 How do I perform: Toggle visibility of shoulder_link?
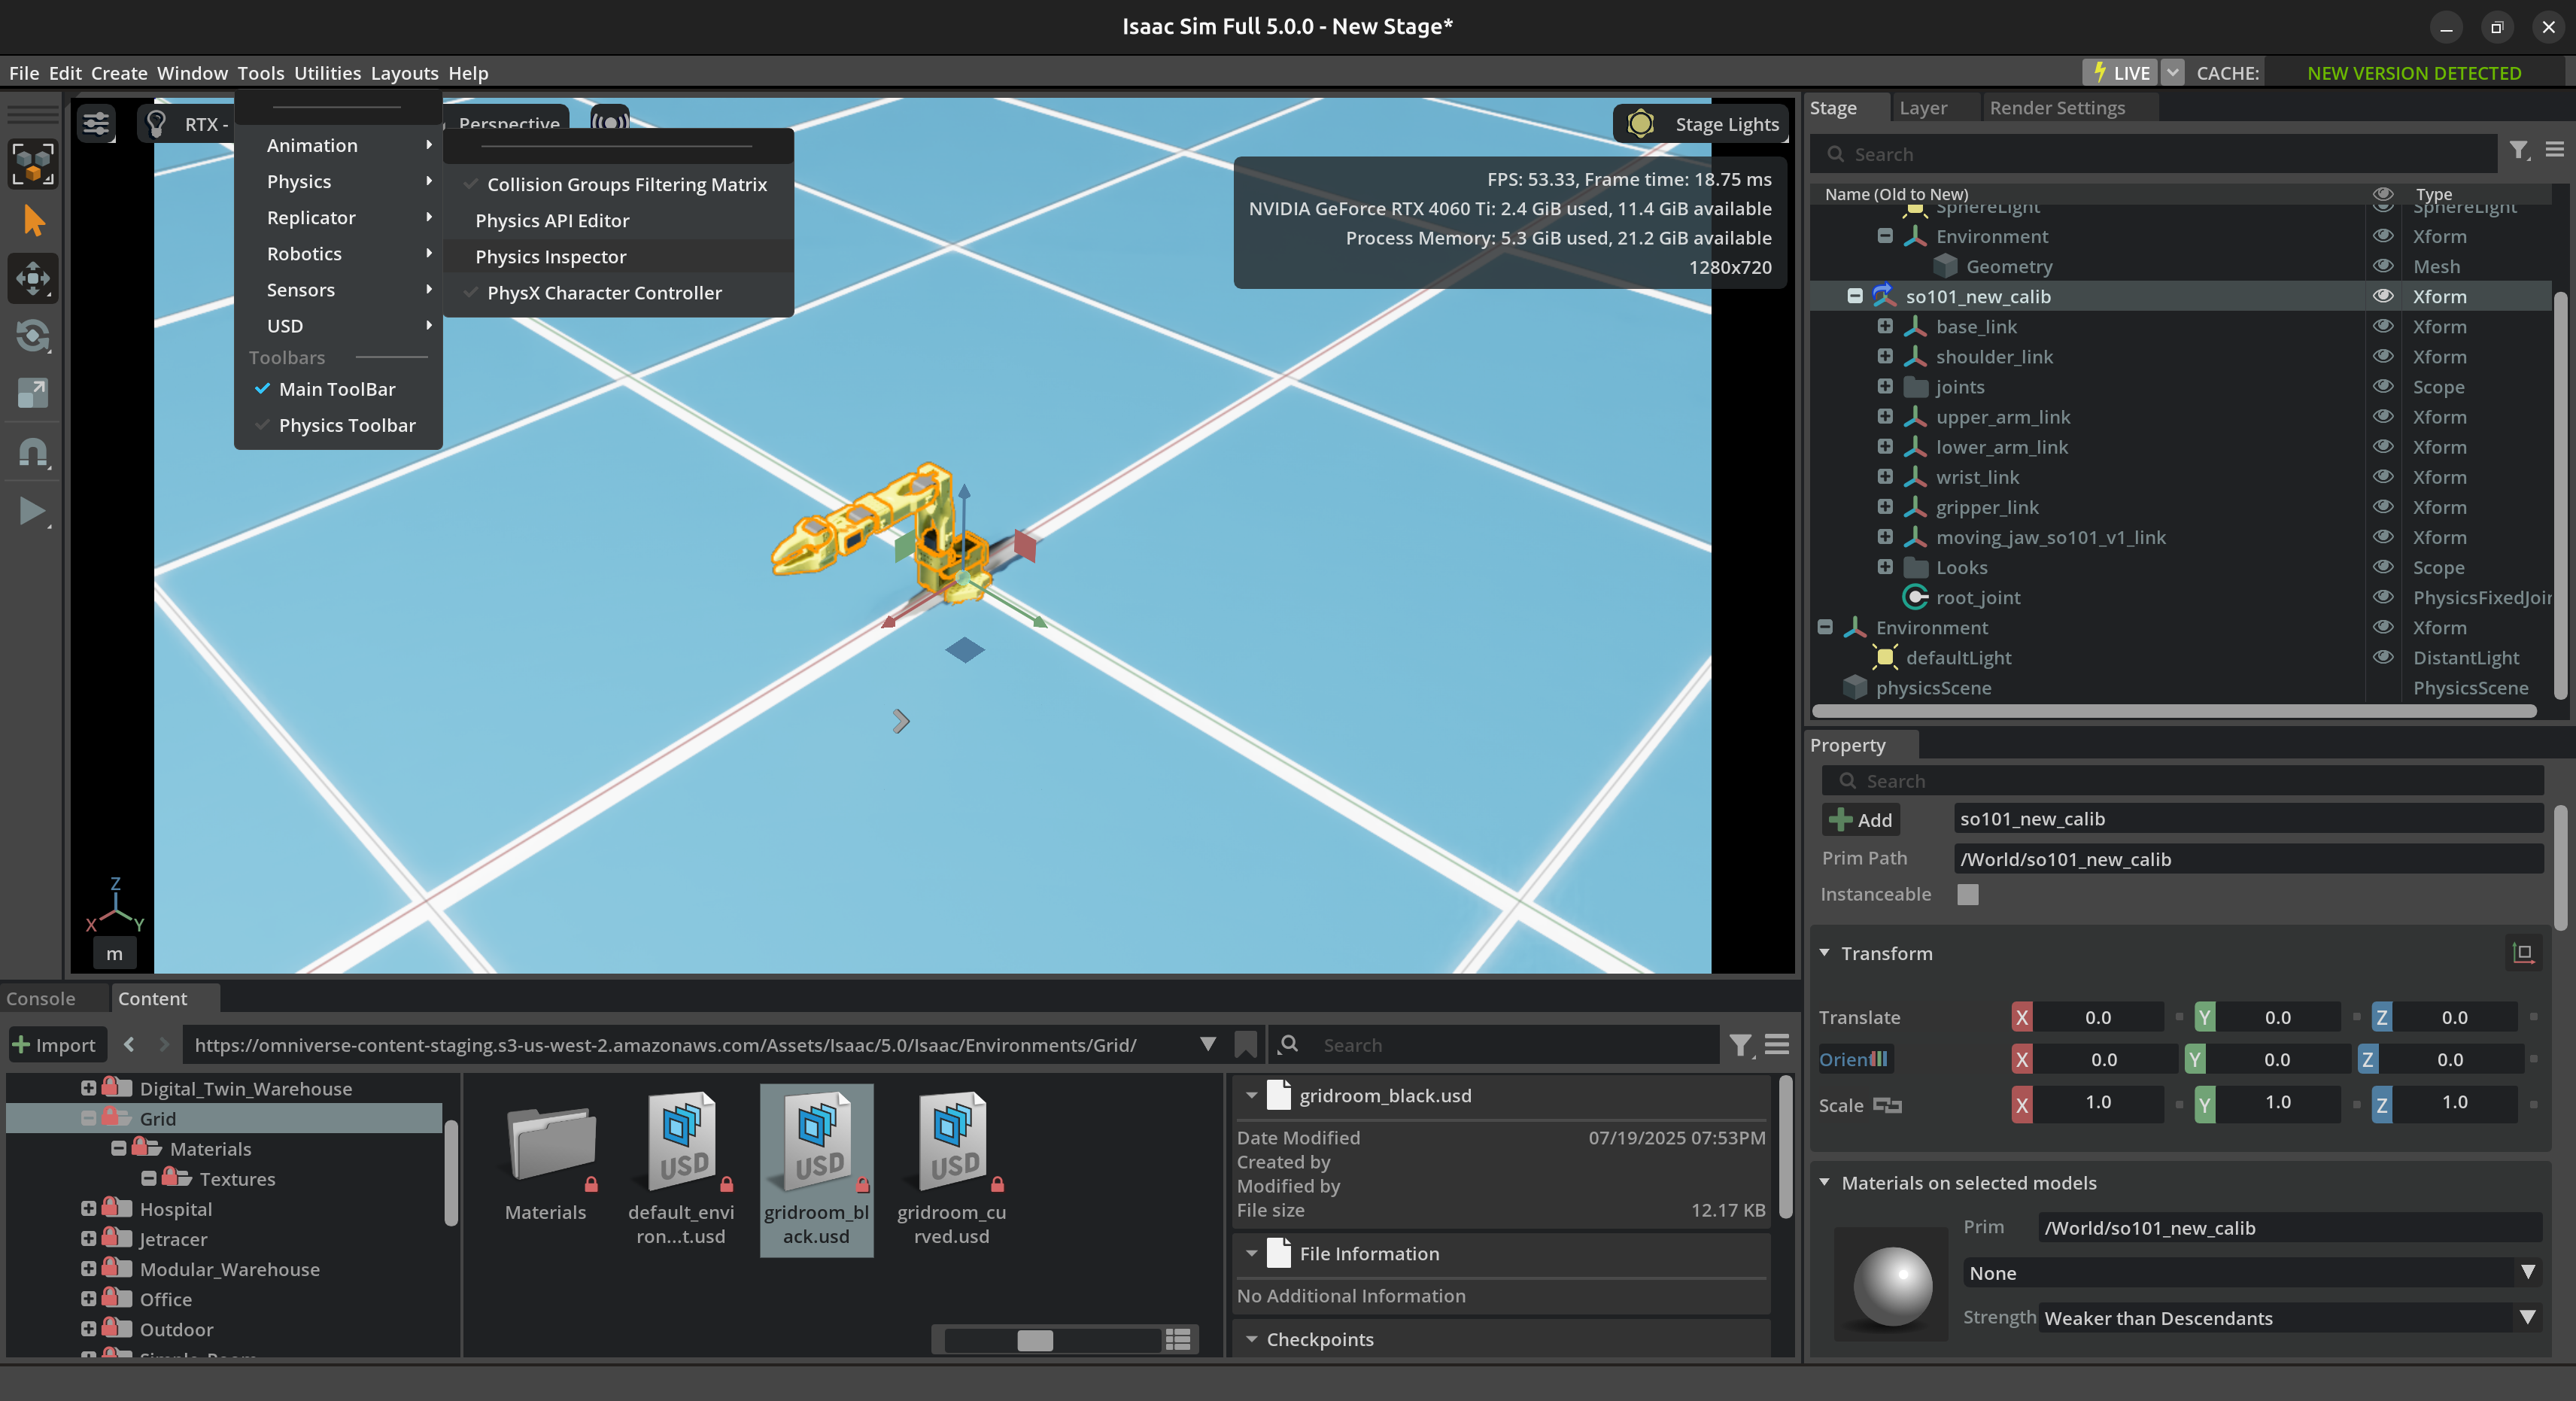click(x=2384, y=356)
